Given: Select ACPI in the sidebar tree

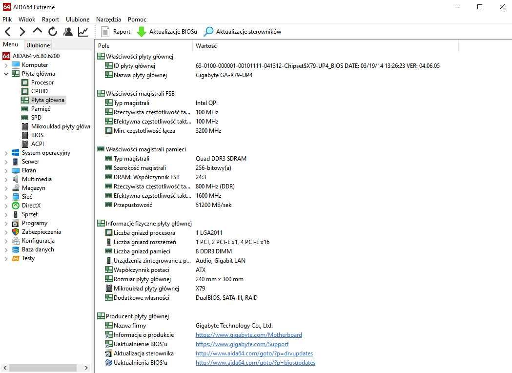Looking at the screenshot, I should [33, 144].
